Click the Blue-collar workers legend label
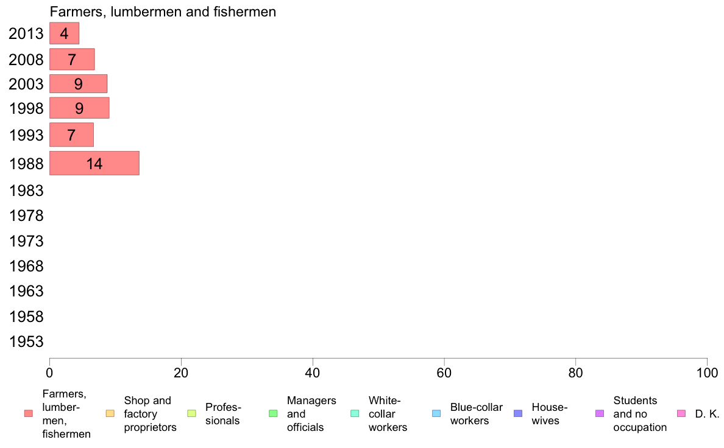The height and width of the screenshot is (448, 724). (x=476, y=414)
